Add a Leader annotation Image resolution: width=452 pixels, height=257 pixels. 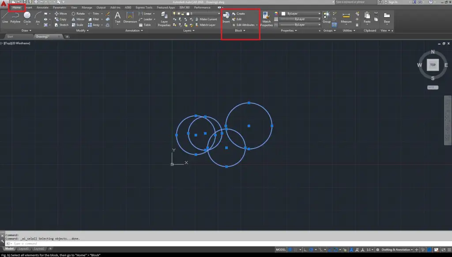(145, 19)
